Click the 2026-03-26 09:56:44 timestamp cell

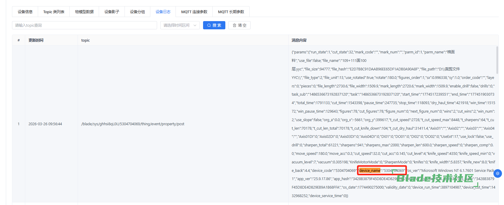click(45, 124)
